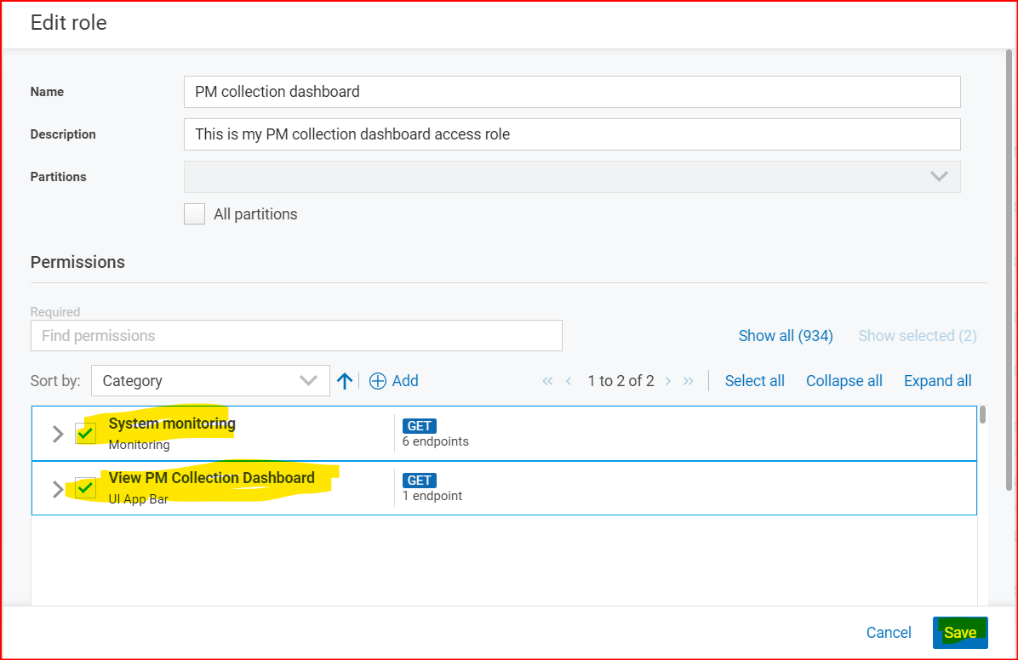
Task: Click the Cancel button
Action: tap(889, 633)
